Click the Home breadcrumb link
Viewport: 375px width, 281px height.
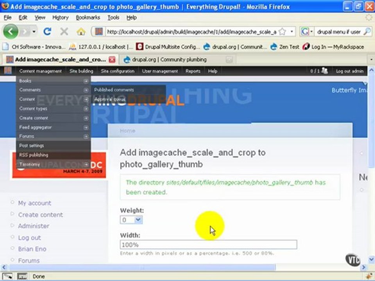click(x=128, y=131)
